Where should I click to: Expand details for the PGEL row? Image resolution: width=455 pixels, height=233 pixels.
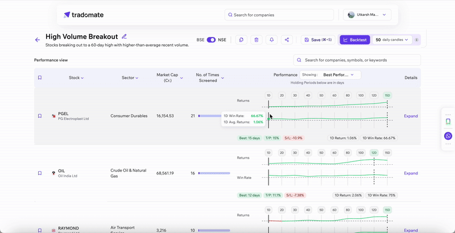(x=411, y=116)
